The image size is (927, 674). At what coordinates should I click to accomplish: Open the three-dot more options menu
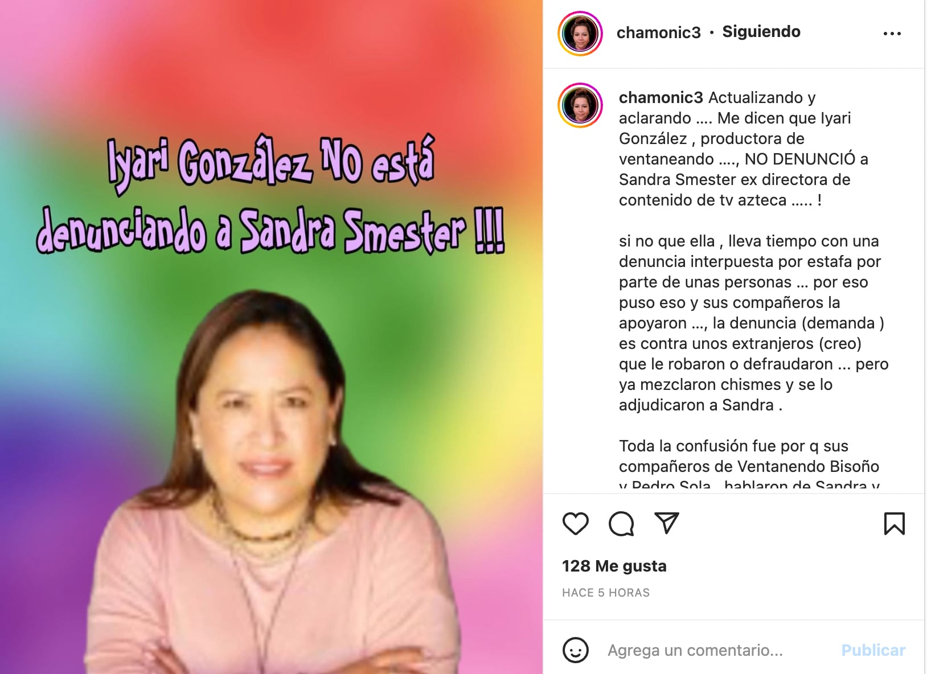click(892, 34)
